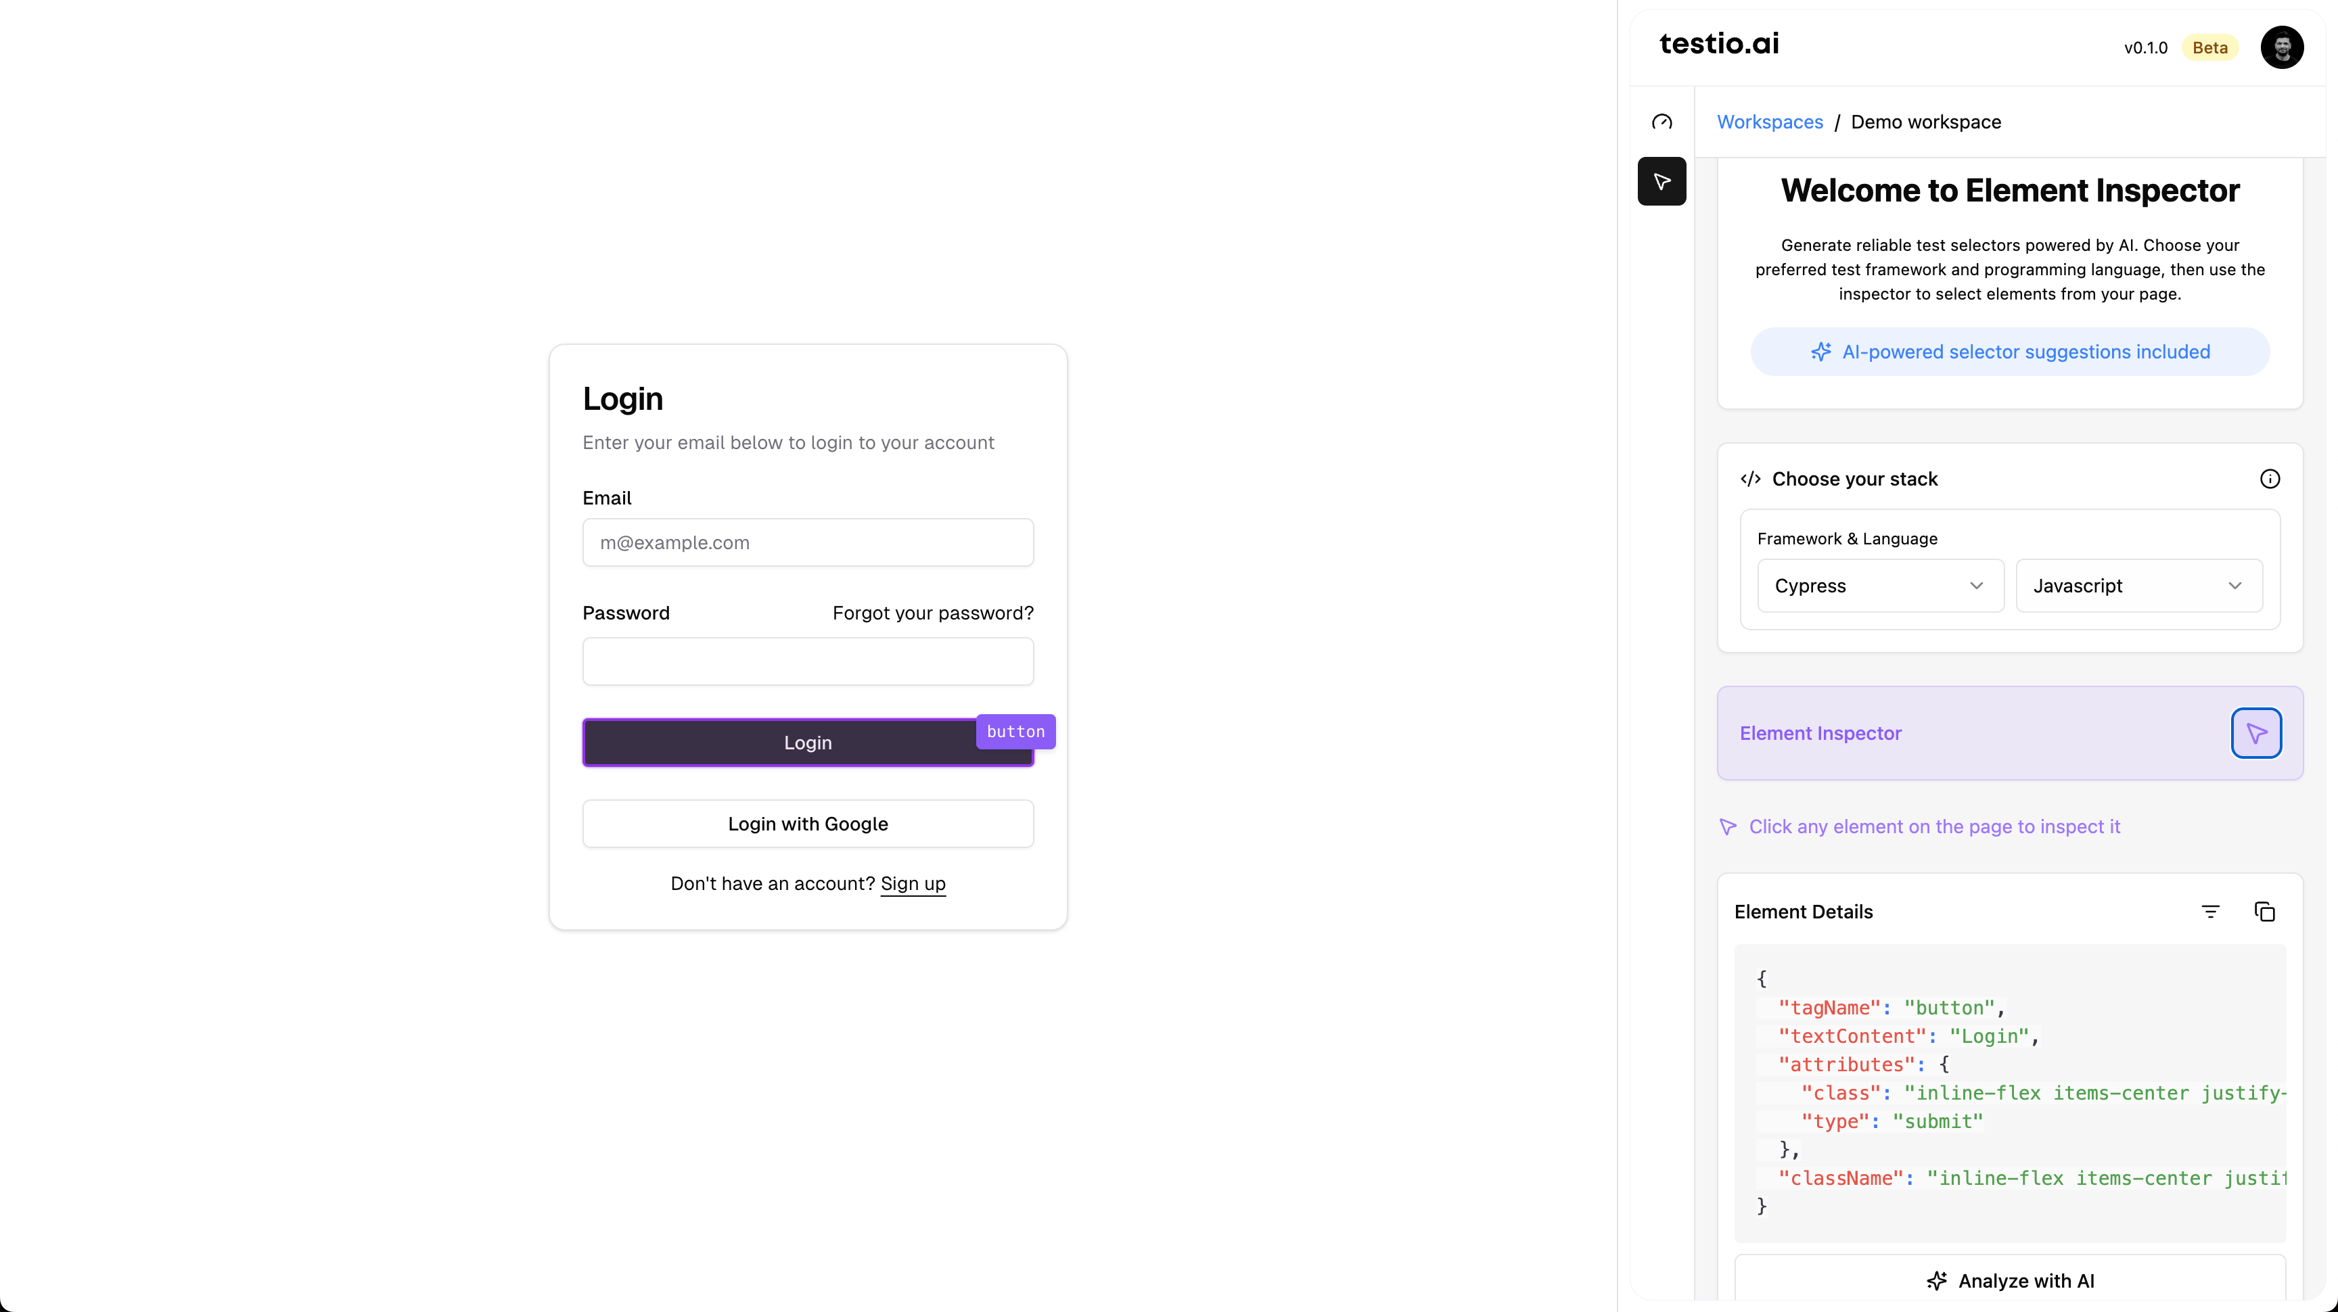Click Forgot your password link
This screenshot has height=1312, width=2338.
click(x=932, y=613)
